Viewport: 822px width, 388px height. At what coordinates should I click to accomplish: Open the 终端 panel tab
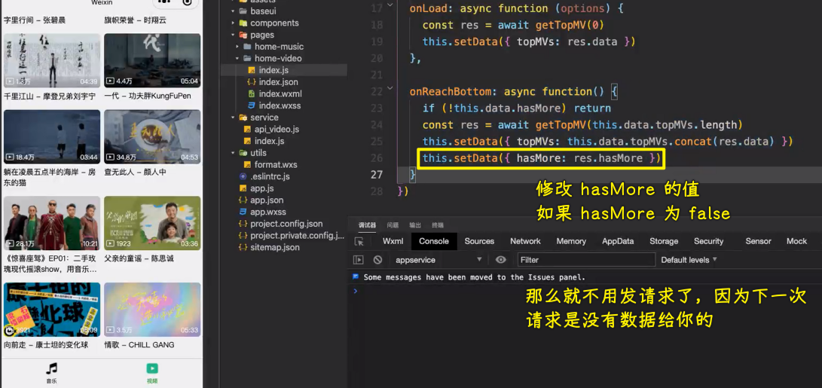click(438, 225)
